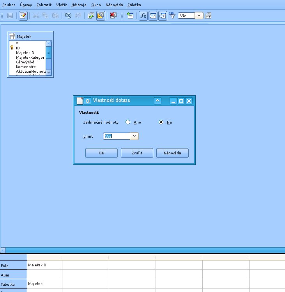Roll up the Vlastnosti dotazu dialog
This screenshot has height=292, width=285.
point(158,101)
